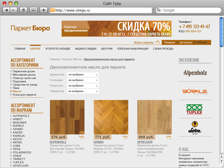Select the Массивная доска category
224x168 pixels.
pyautogui.click(x=24, y=74)
